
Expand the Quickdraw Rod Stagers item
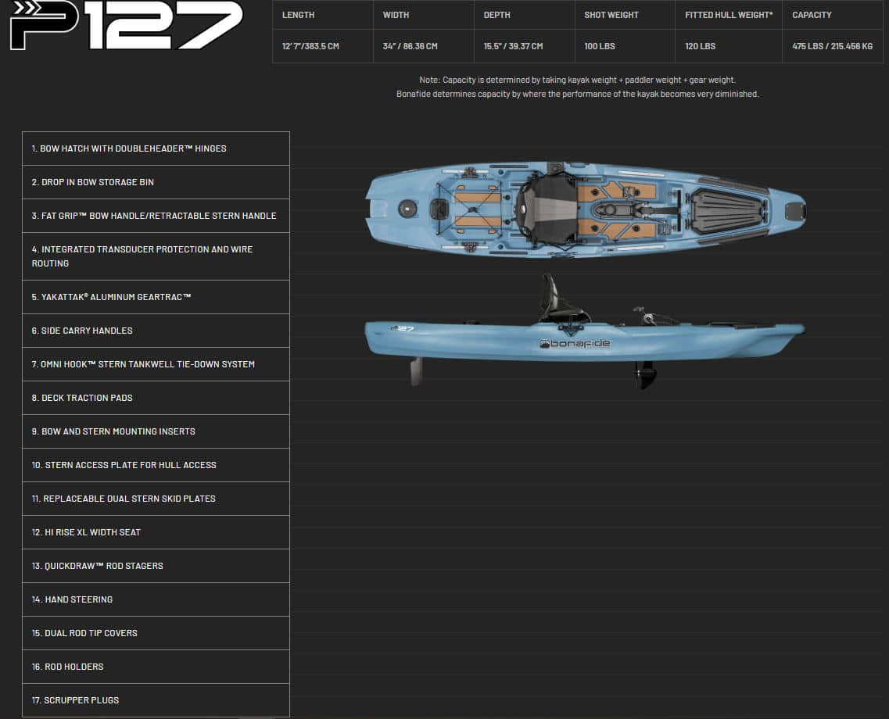156,566
